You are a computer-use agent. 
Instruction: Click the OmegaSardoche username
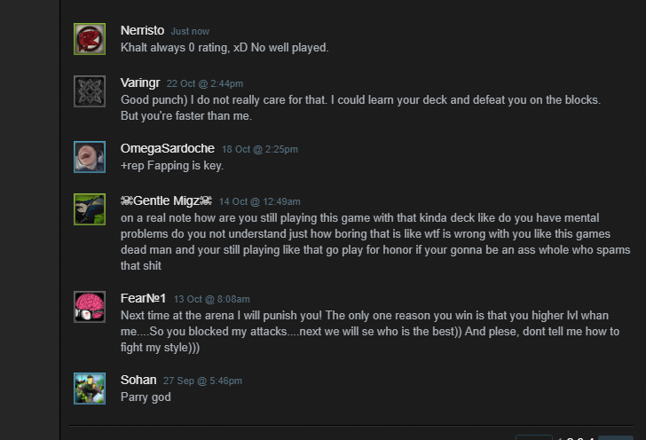pos(168,148)
